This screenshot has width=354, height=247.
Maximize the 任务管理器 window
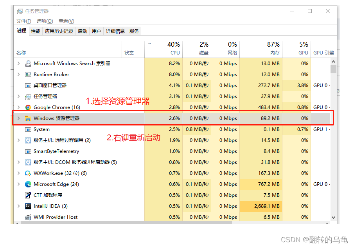(x=310, y=11)
